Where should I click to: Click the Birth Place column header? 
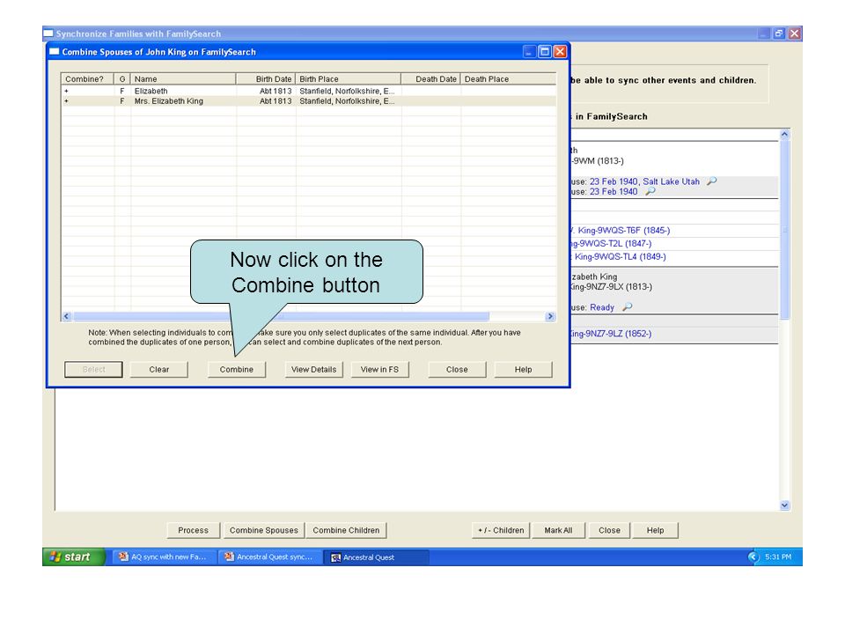coord(349,78)
